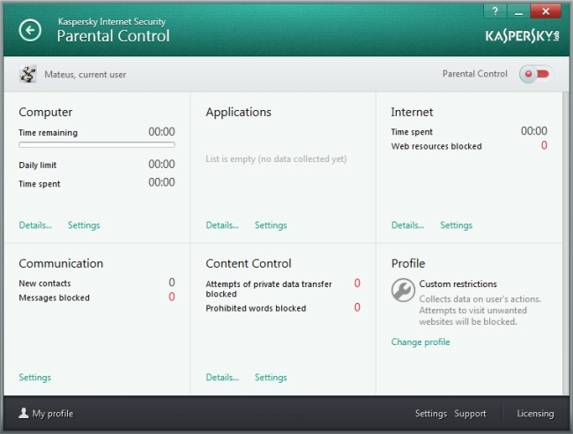Open Communication Settings link
The height and width of the screenshot is (434, 573).
coord(34,378)
